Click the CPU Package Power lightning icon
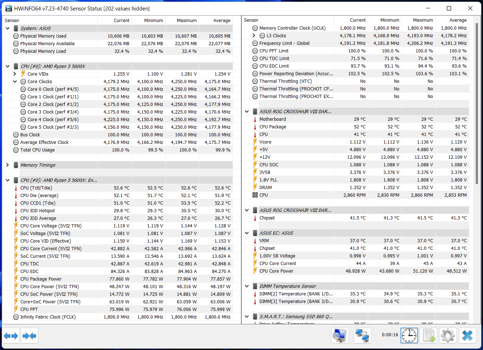 click(16, 279)
